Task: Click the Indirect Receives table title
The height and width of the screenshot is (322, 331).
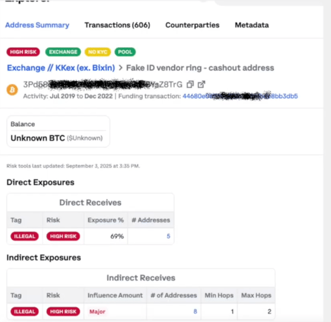Action: tap(141, 278)
